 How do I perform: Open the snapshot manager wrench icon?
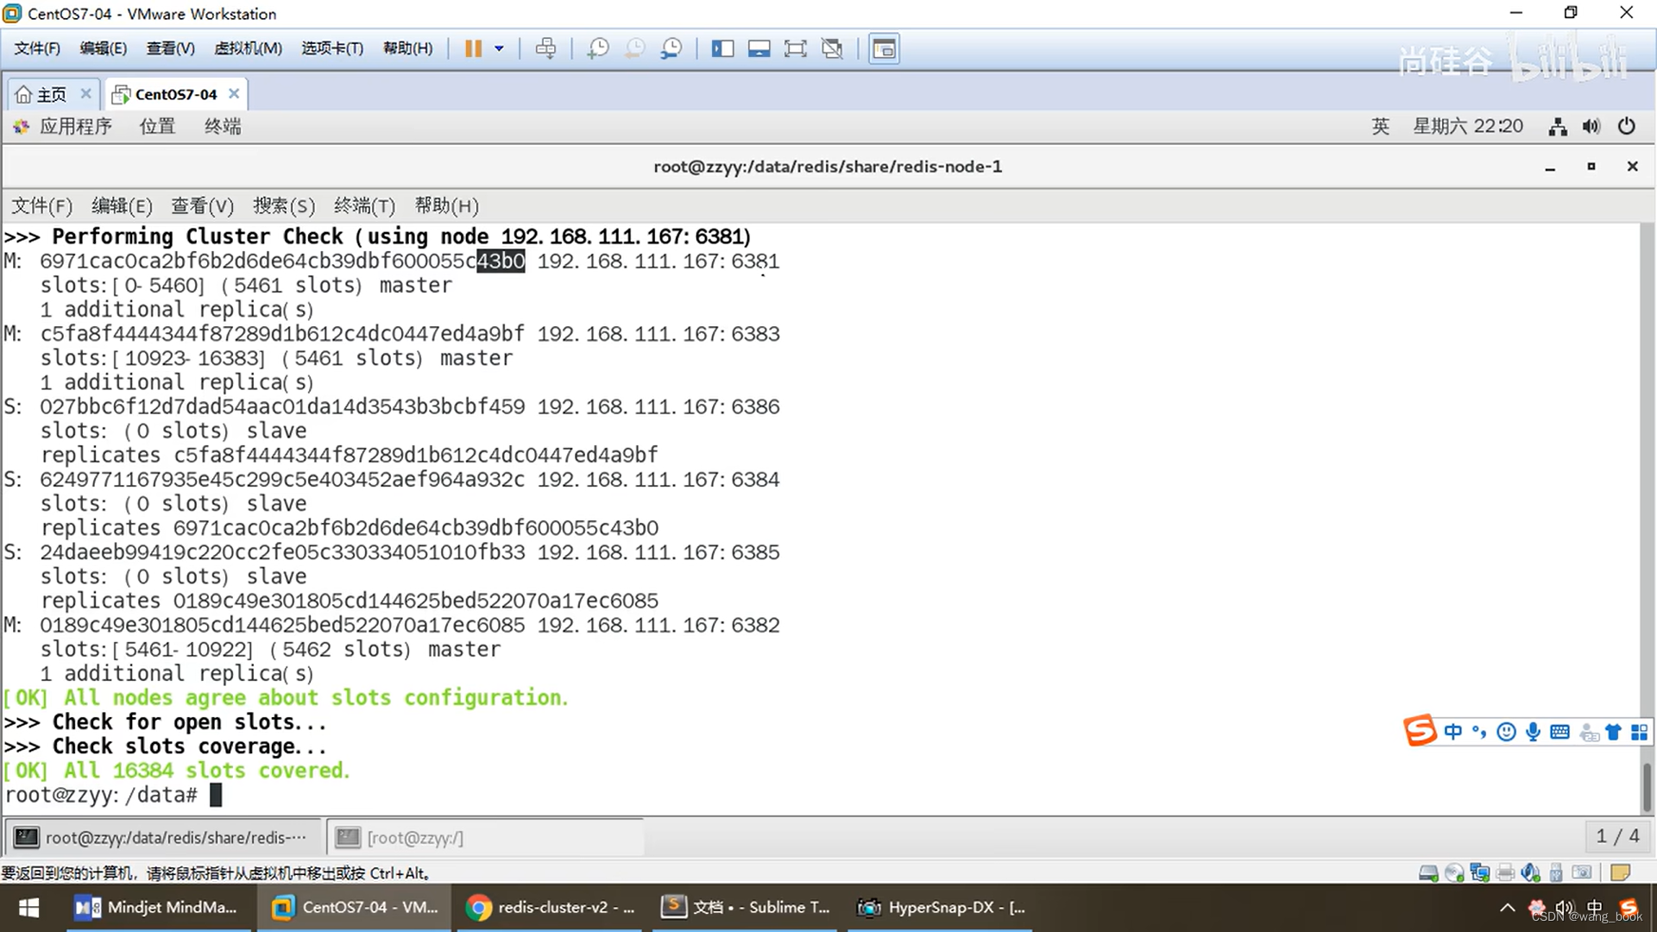point(671,48)
